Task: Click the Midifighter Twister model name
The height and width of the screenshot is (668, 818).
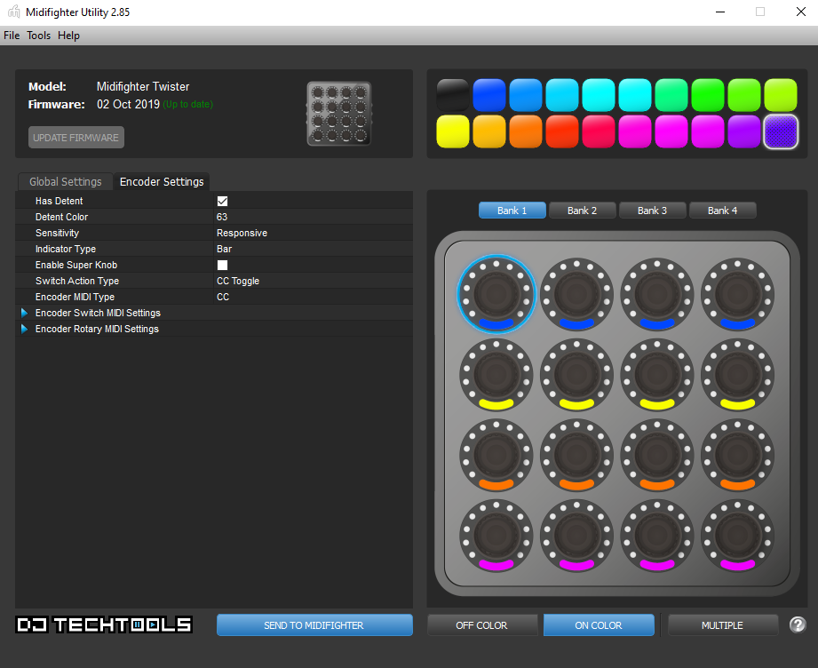Action: [x=143, y=87]
